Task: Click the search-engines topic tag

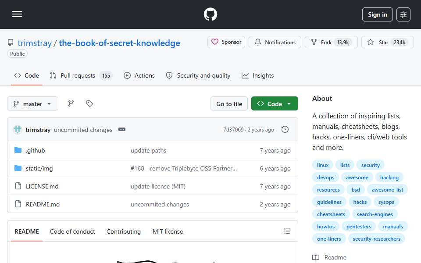Action: [x=375, y=214]
